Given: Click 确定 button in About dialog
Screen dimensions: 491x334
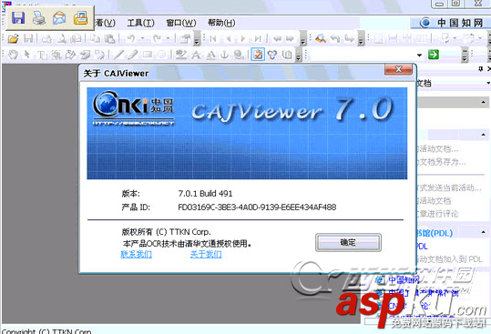Looking at the screenshot, I should (348, 242).
